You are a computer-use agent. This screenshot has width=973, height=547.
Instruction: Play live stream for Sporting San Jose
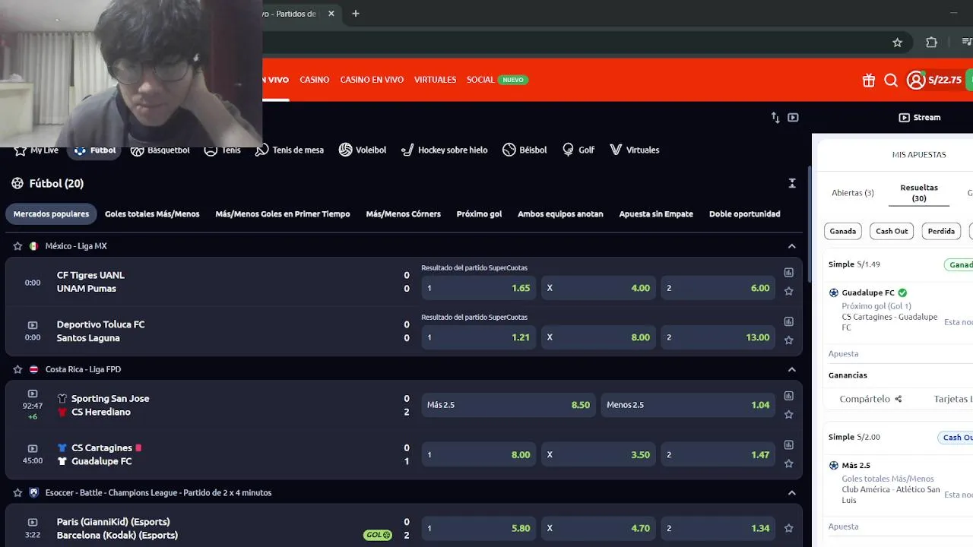(x=33, y=394)
